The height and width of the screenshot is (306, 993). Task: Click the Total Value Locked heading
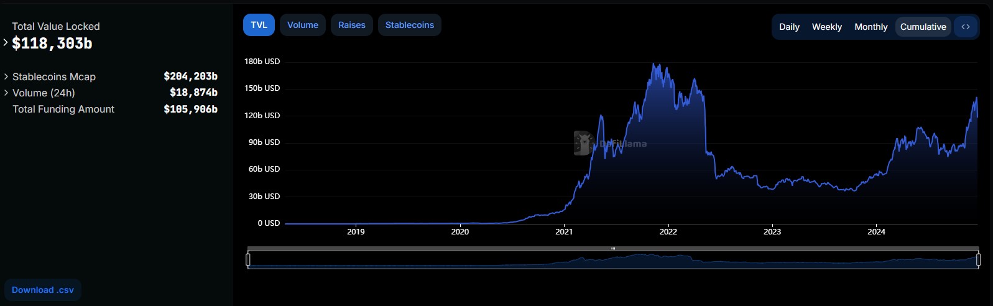[x=56, y=26]
